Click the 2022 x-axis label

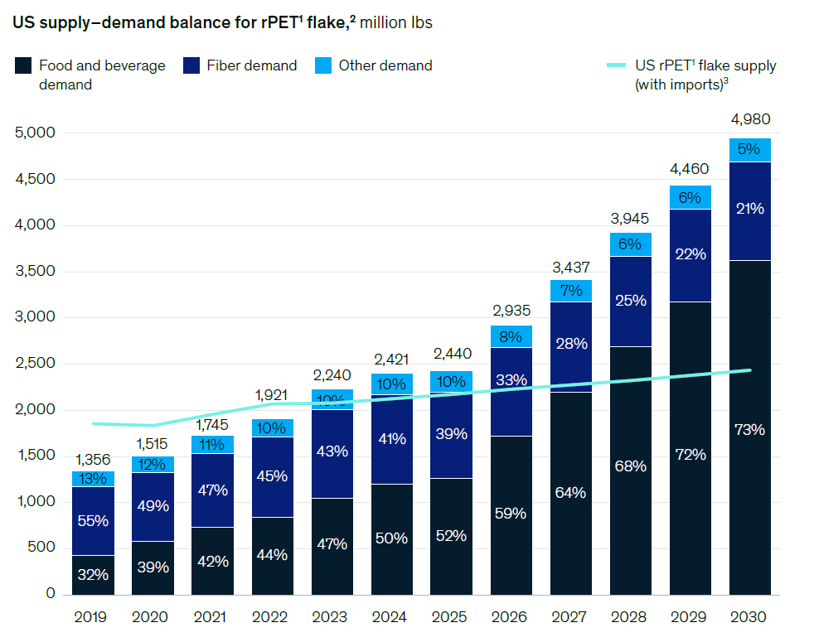click(x=269, y=617)
